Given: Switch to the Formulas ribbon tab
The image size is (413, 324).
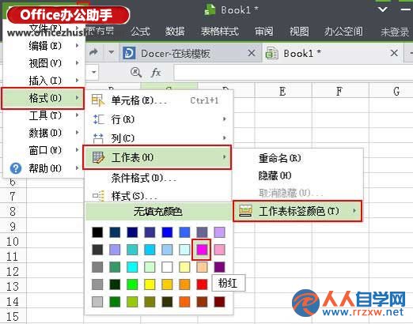Looking at the screenshot, I should pyautogui.click(x=140, y=32).
